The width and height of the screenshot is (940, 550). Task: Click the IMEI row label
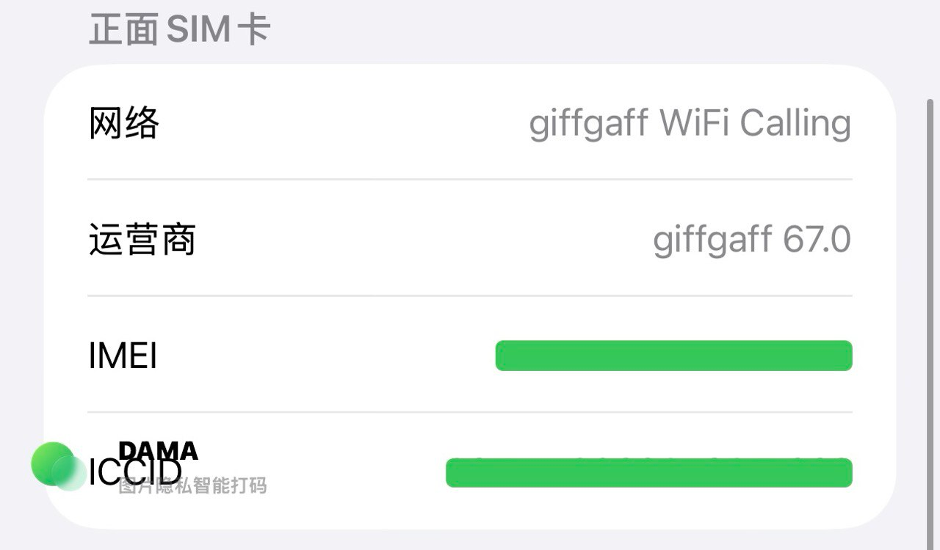[x=123, y=356]
